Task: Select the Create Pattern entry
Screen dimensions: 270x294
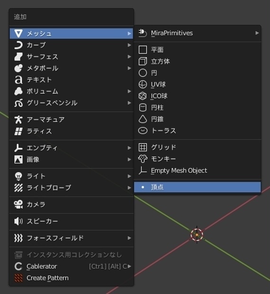Action: [71, 278]
